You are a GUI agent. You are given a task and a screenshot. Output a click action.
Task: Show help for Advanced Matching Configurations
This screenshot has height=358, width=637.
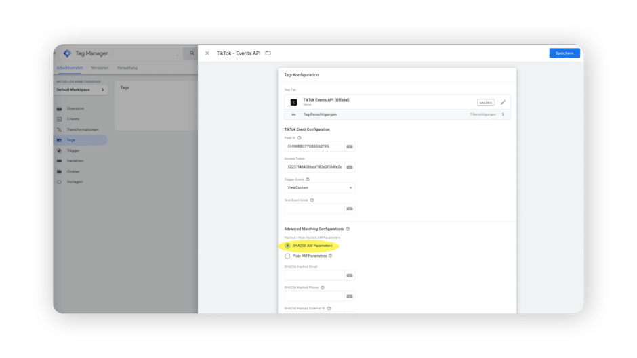[348, 229]
